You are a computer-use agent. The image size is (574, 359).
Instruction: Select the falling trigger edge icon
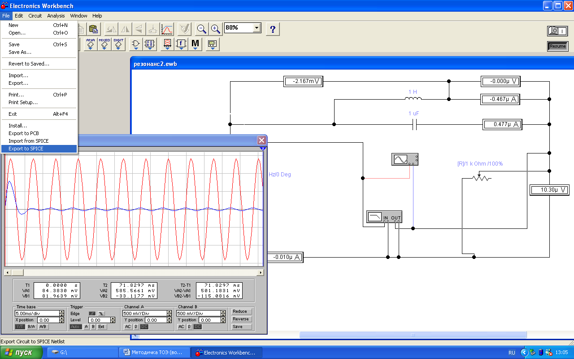[x=101, y=313]
